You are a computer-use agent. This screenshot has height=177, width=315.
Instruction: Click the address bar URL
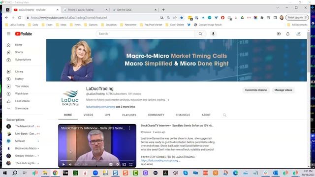click(69, 18)
